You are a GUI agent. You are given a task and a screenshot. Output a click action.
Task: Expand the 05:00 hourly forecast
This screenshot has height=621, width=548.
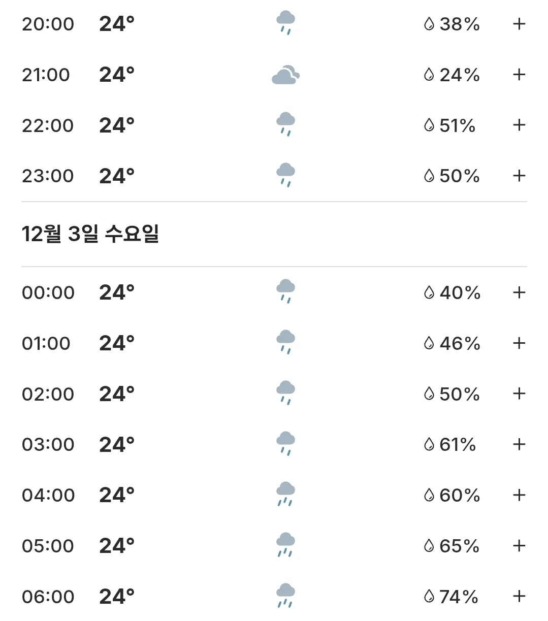519,546
